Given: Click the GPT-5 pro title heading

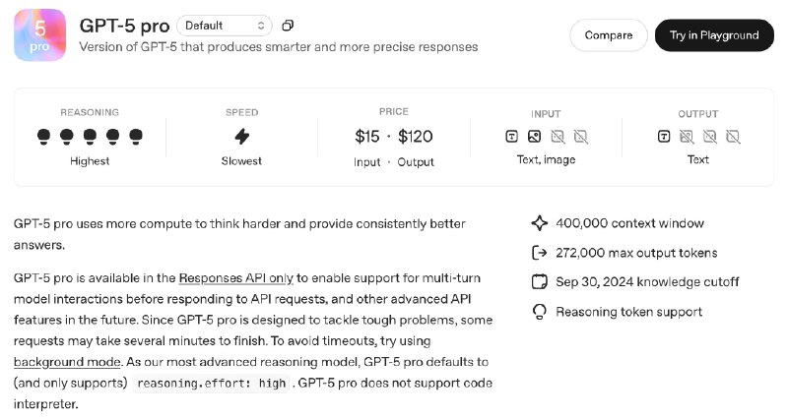Looking at the screenshot, I should click(124, 26).
